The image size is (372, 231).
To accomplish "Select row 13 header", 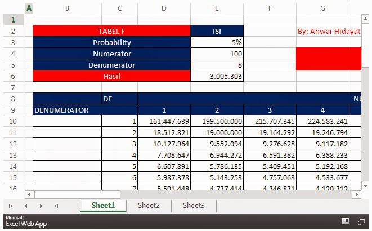I will tap(14, 156).
